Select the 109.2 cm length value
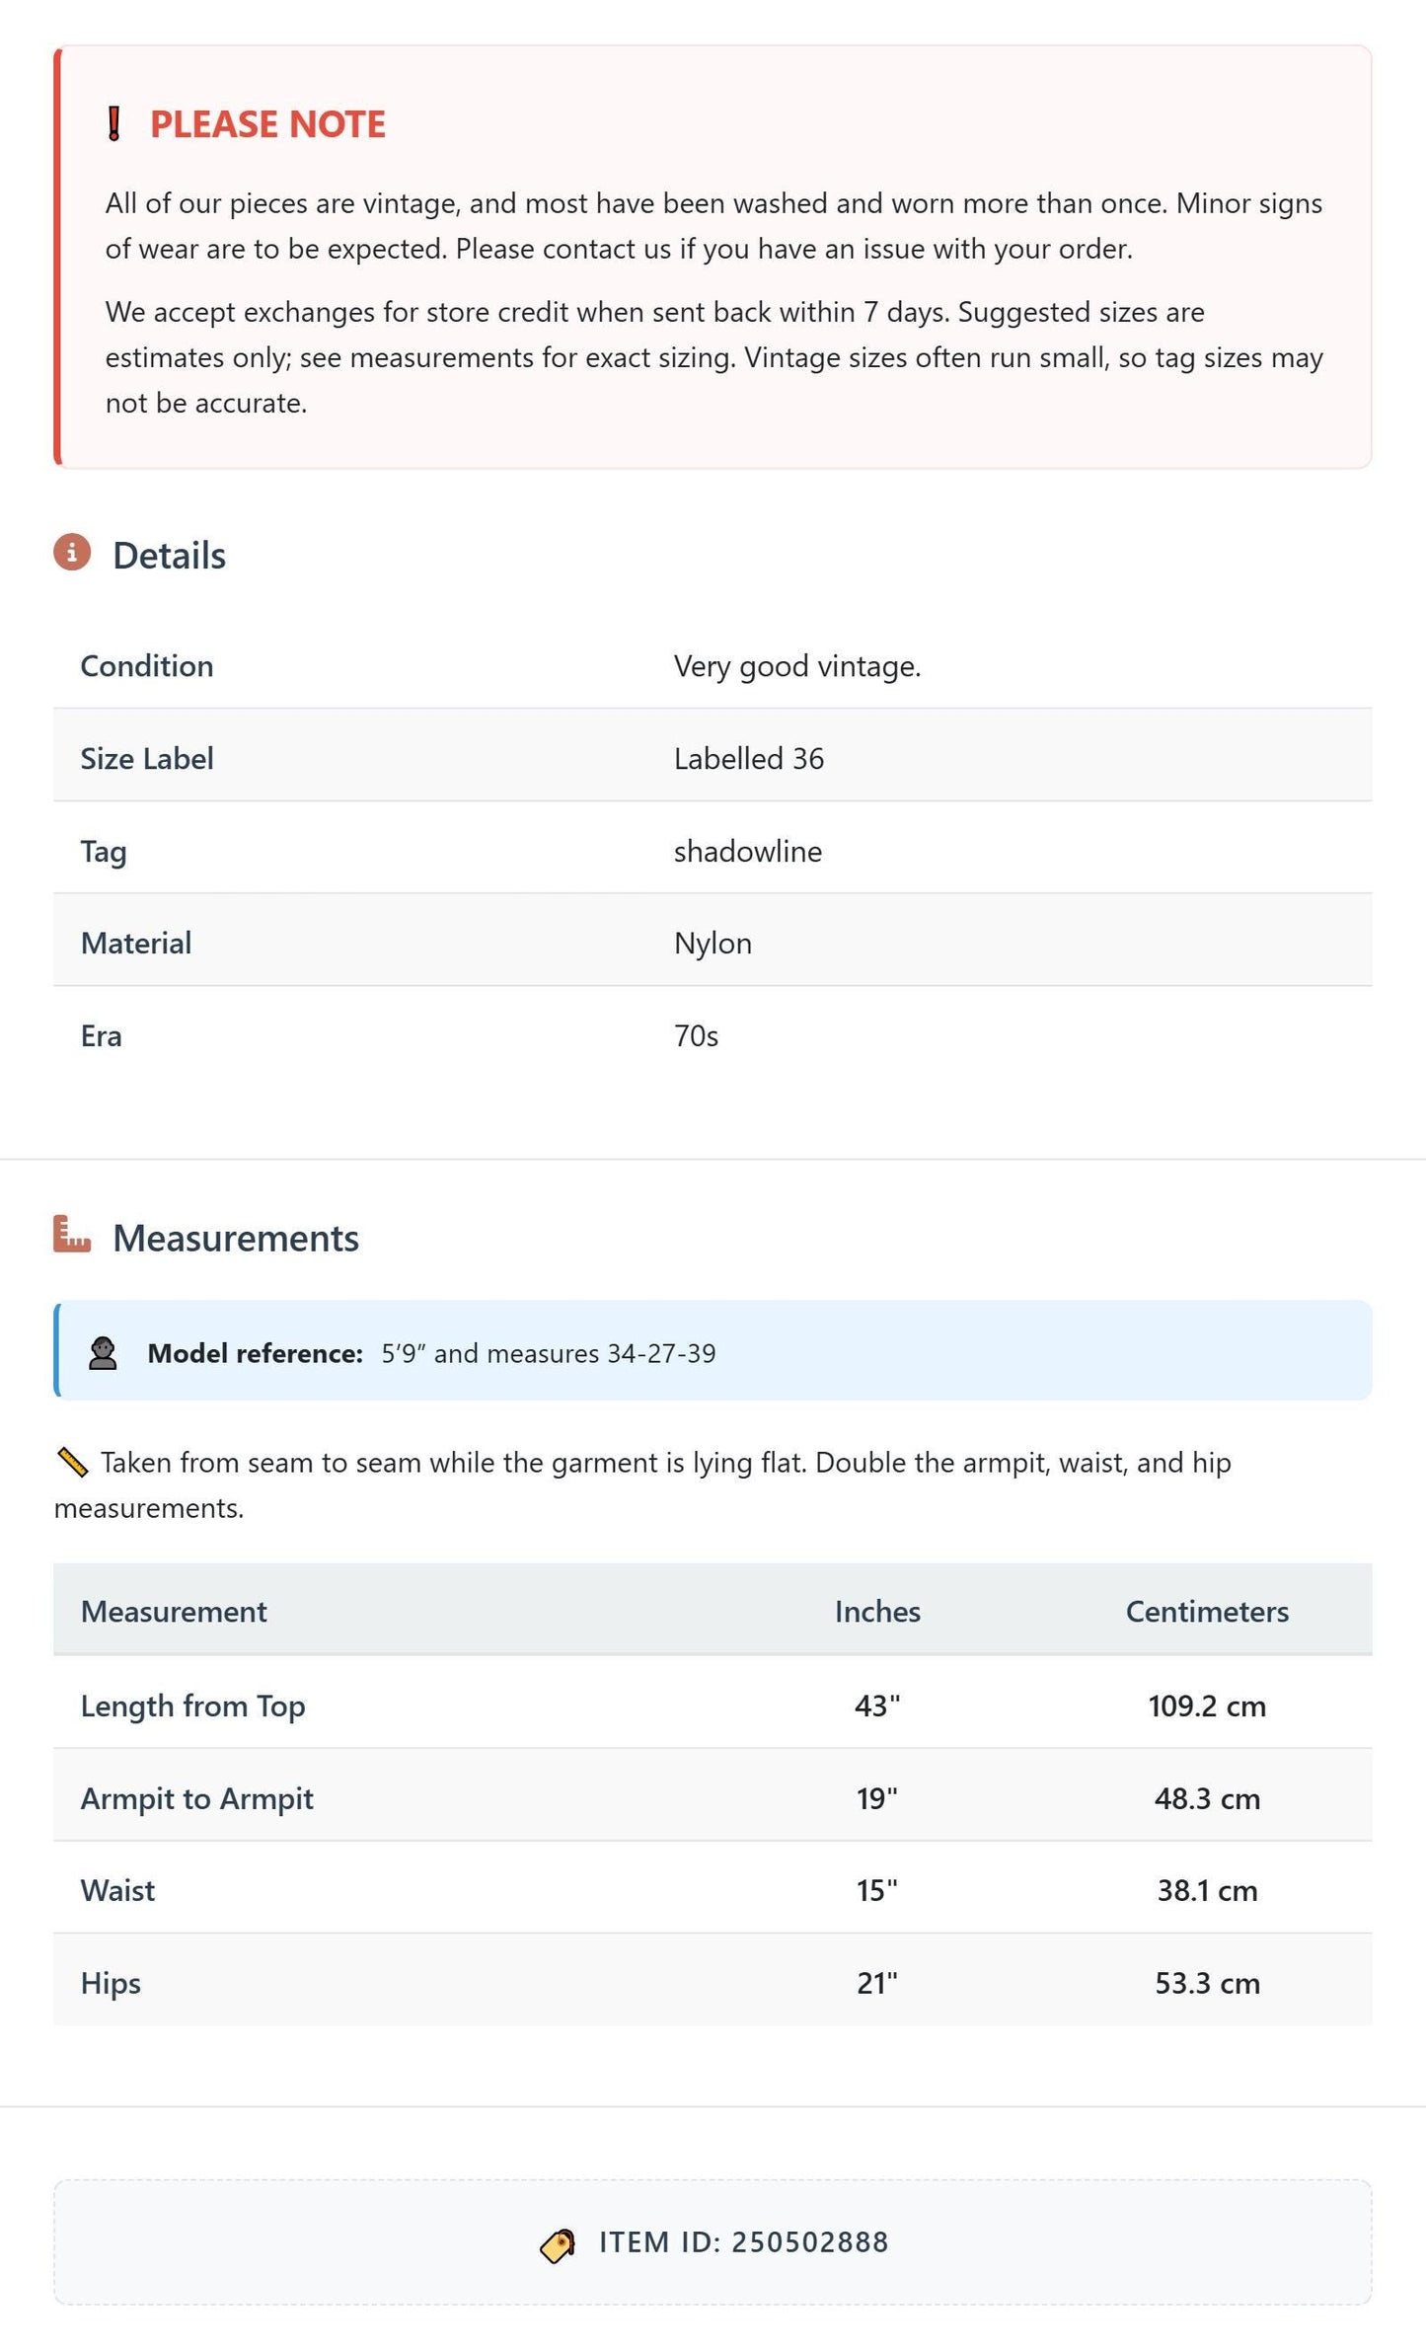The height and width of the screenshot is (2351, 1426). click(1207, 1706)
